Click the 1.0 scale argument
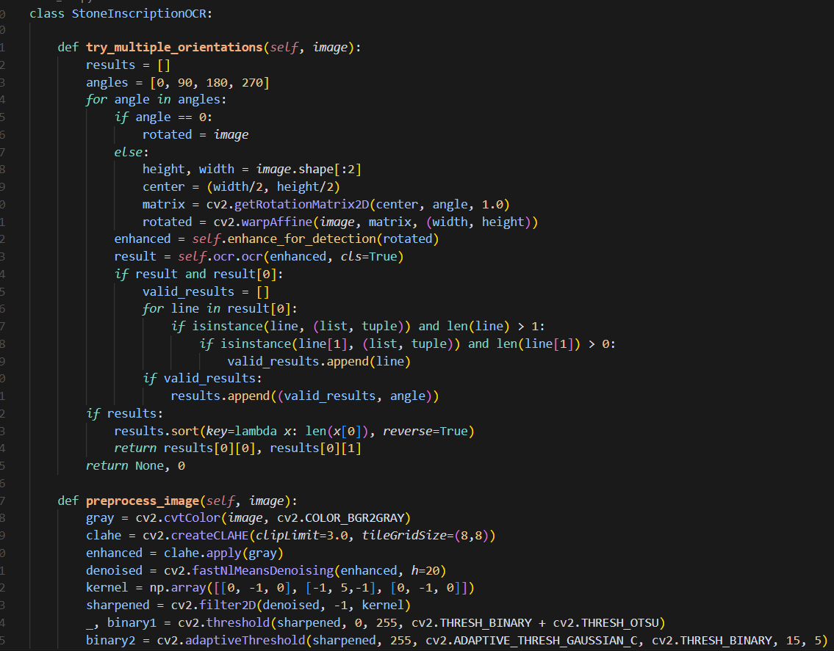Viewport: 834px width, 651px height. pyautogui.click(x=492, y=204)
